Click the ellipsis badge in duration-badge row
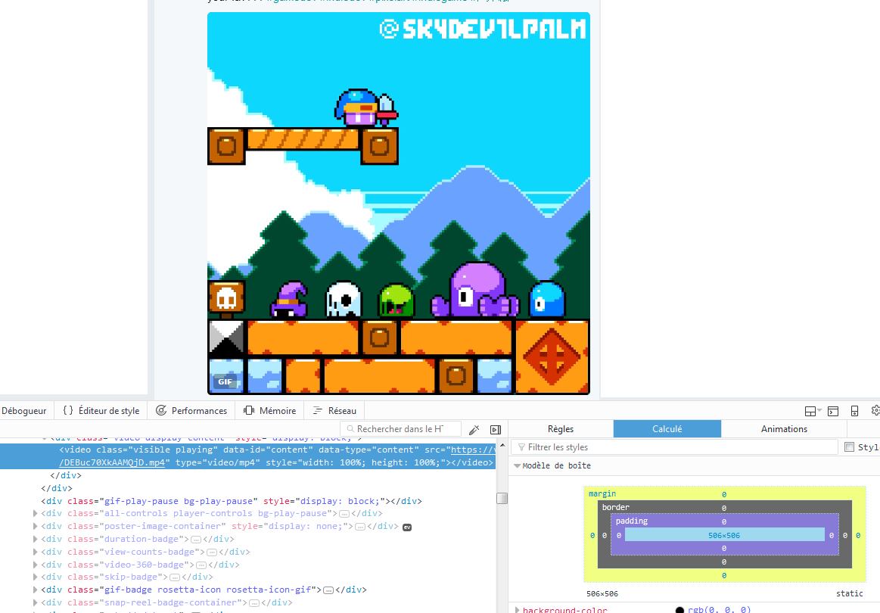This screenshot has width=880, height=613. pyautogui.click(x=196, y=540)
